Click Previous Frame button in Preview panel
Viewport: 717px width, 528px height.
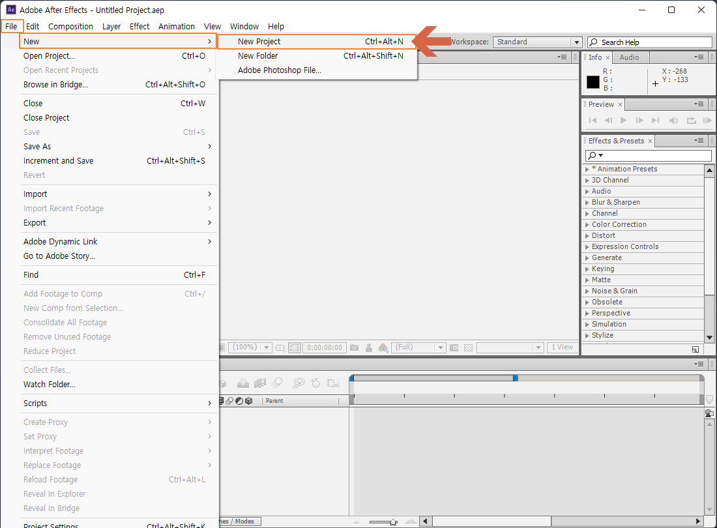click(607, 120)
